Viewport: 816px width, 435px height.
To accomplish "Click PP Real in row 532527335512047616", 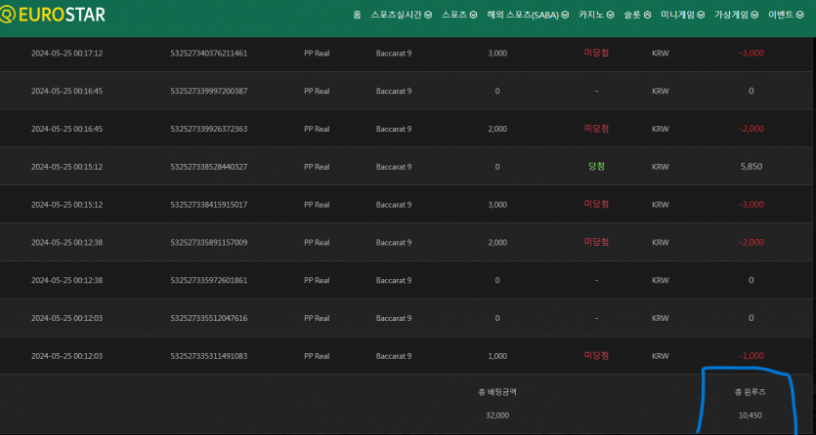I will click(x=317, y=318).
